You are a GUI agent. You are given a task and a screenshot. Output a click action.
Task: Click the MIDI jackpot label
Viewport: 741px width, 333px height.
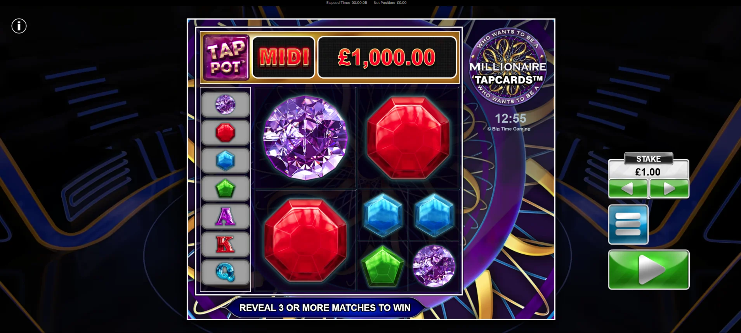coord(283,57)
